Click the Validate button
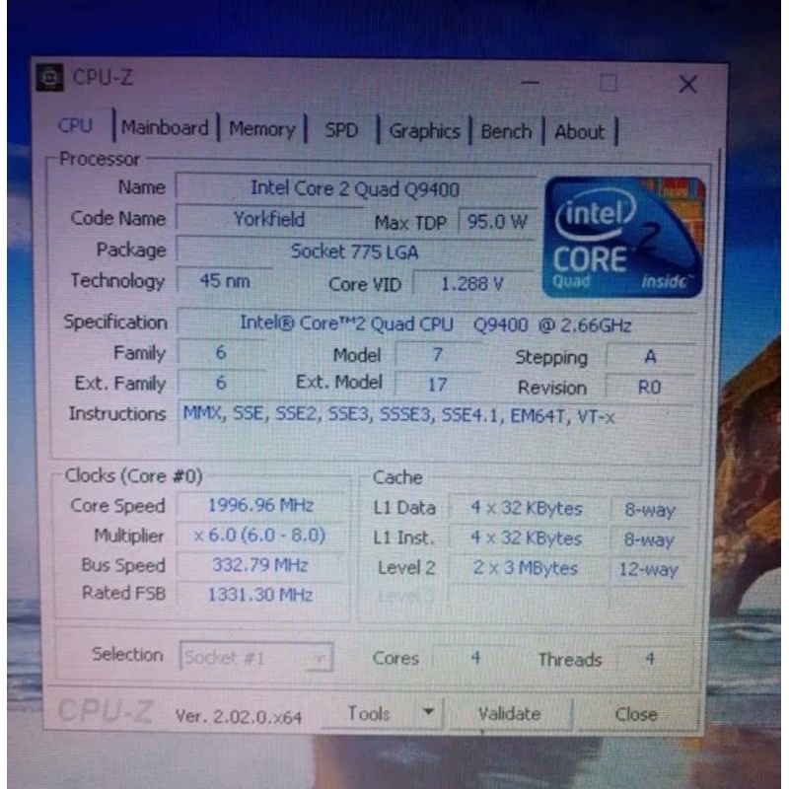The height and width of the screenshot is (789, 789). (510, 713)
